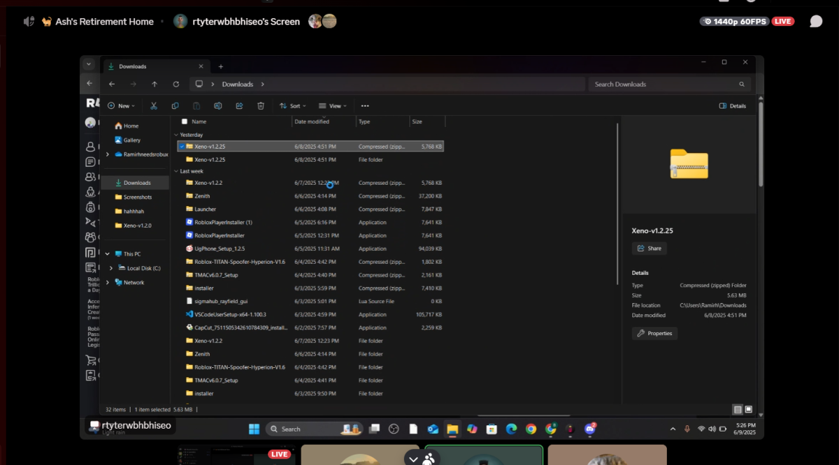The width and height of the screenshot is (839, 465).
Task: Click the Rename icon in Explorer toolbar
Action: pyautogui.click(x=218, y=106)
